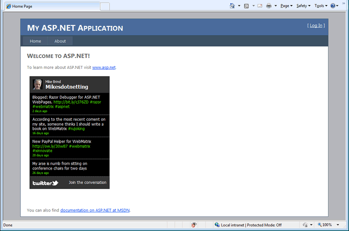Click the #razor hashtag
Viewport: 349px width, 231px height.
pyautogui.click(x=96, y=102)
